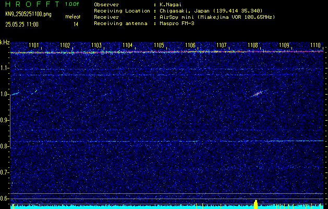
Task: Click the 0.7 kHz axis label
Action: (x=5, y=172)
